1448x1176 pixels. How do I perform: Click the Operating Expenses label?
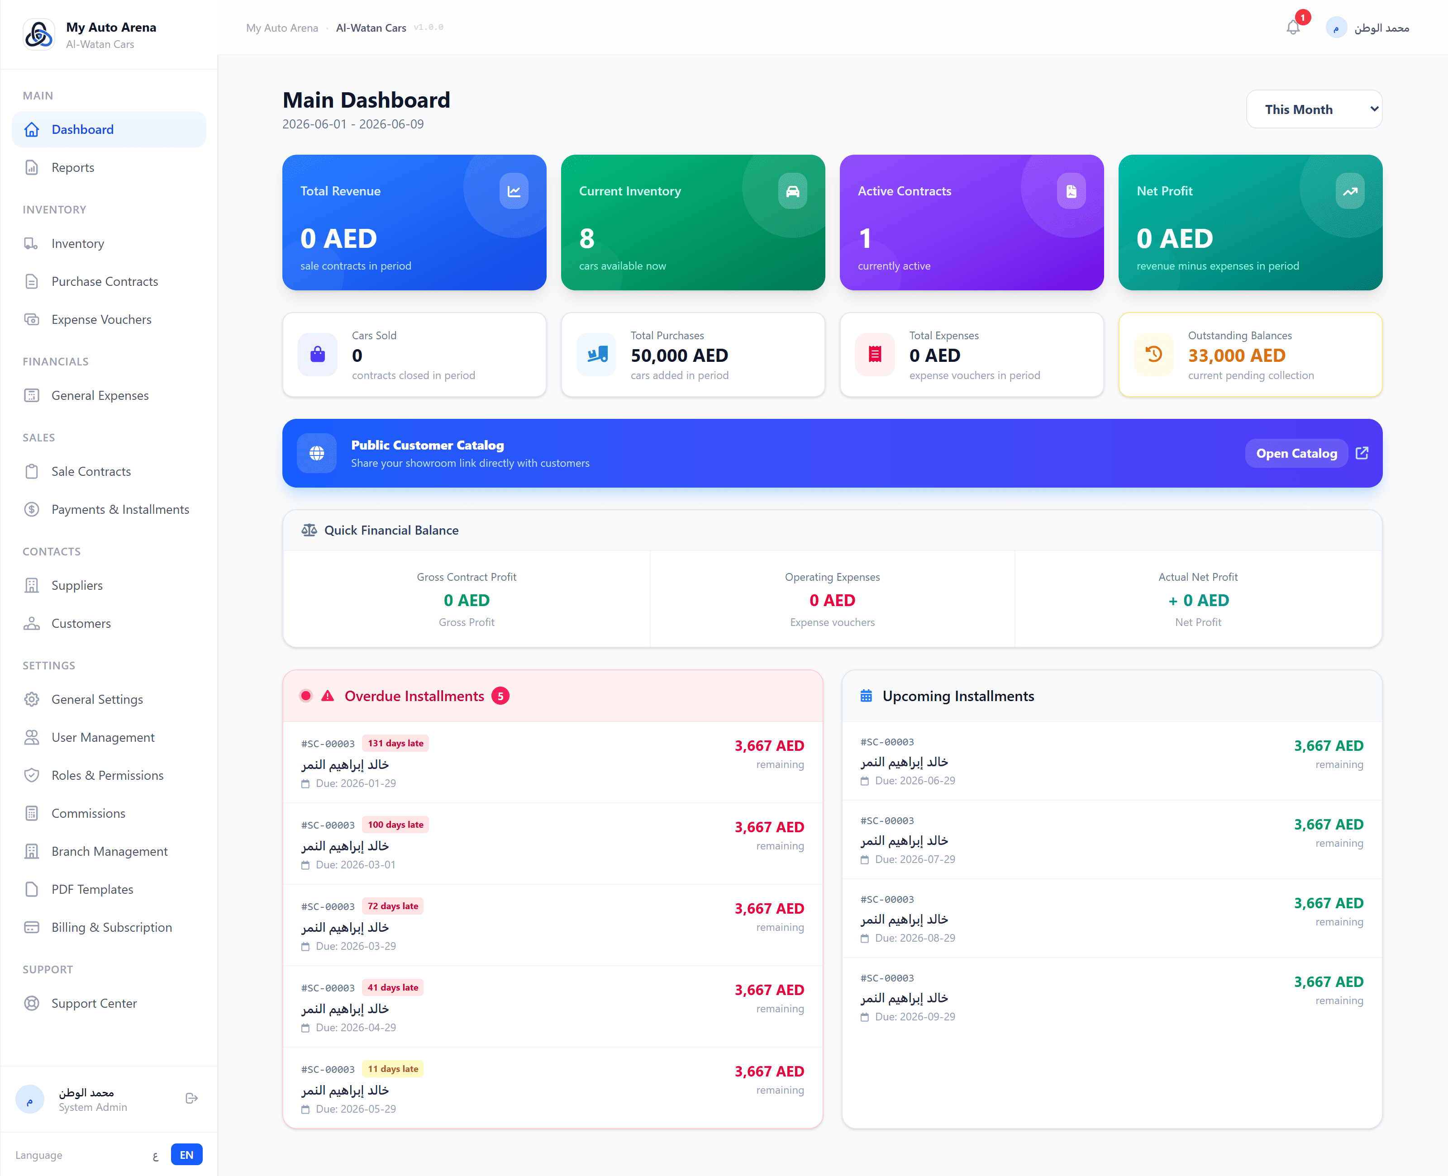(x=832, y=577)
